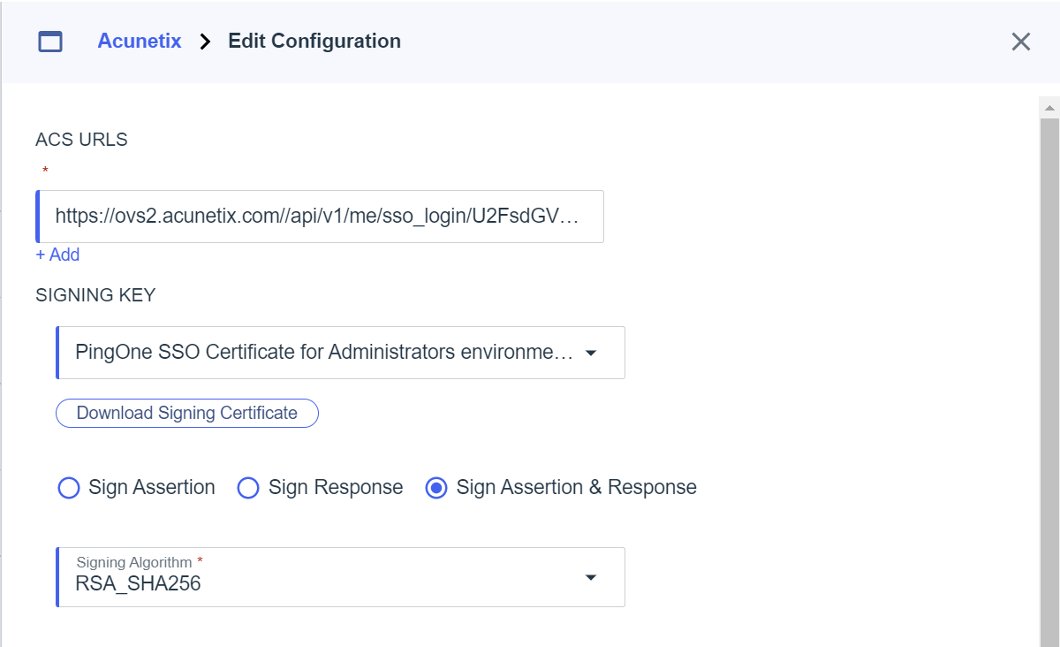Open the Acunetix breadcrumb link
This screenshot has height=647, width=1060.
coord(140,41)
